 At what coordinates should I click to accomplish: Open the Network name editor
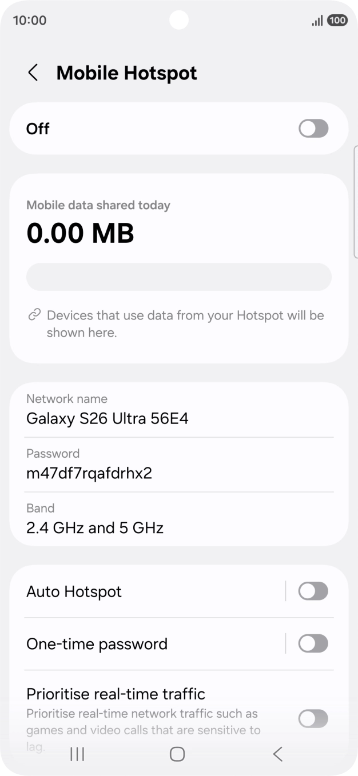coord(179,409)
